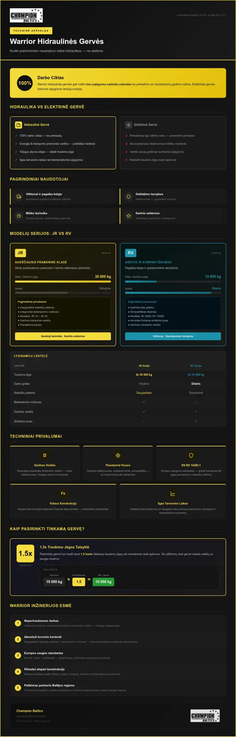Click the 'iki 10 000 kg' table cell

[196, 375]
